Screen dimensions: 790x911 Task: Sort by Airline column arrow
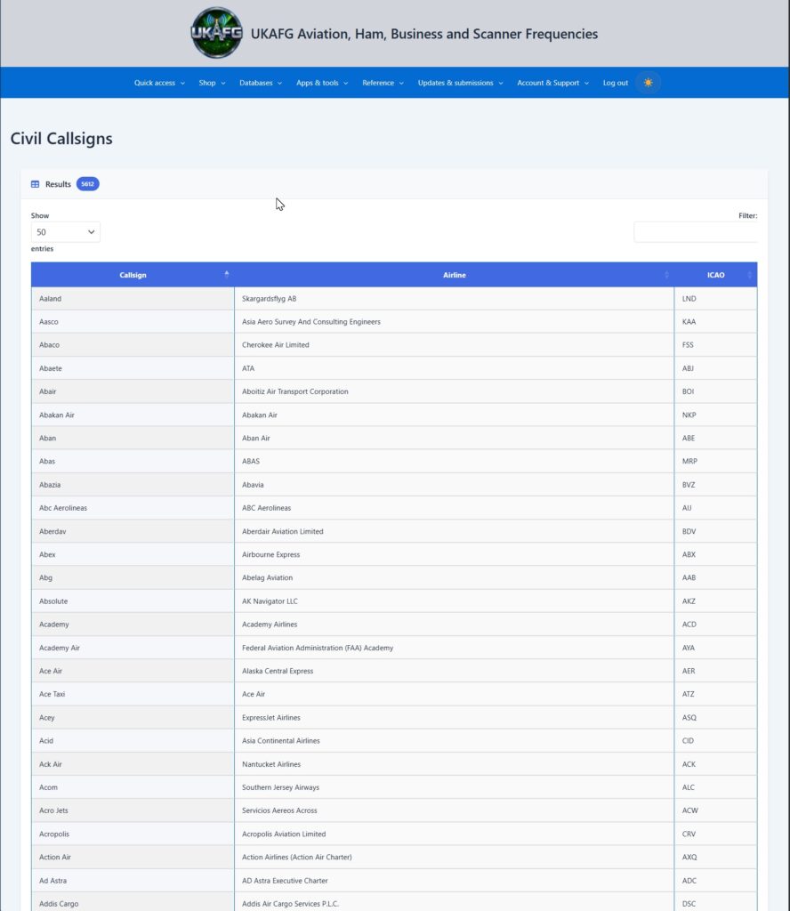pyautogui.click(x=667, y=275)
